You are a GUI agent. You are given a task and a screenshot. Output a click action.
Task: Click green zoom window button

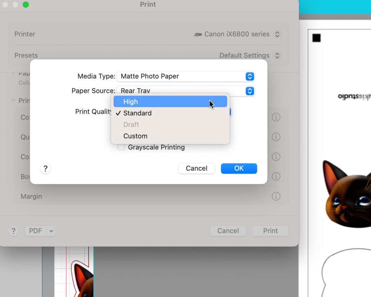(26, 5)
